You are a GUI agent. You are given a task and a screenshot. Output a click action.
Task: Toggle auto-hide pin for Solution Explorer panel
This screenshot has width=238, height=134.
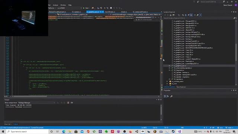click(234, 12)
